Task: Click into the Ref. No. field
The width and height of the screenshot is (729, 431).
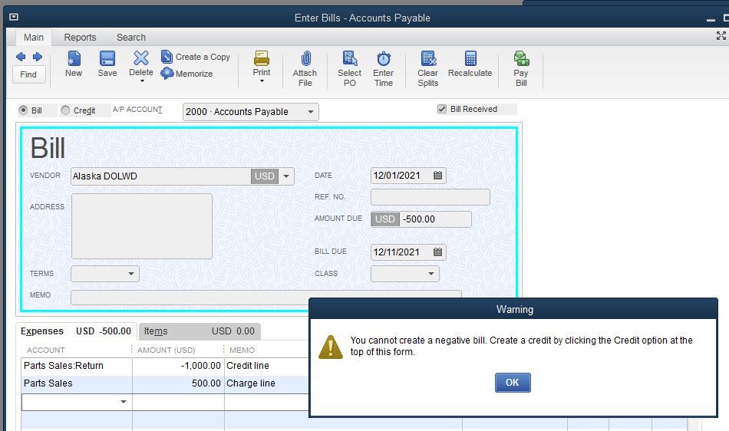Action: tap(430, 197)
